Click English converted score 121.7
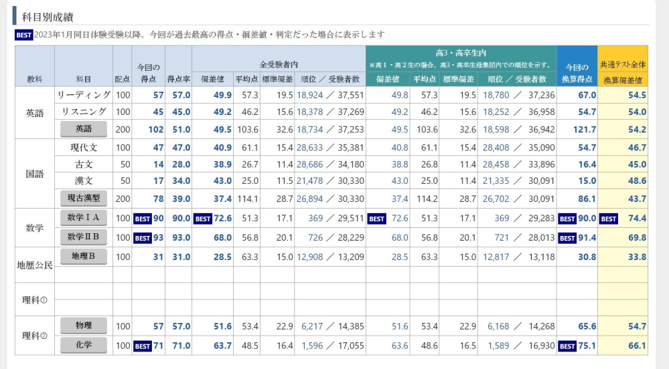 click(585, 130)
